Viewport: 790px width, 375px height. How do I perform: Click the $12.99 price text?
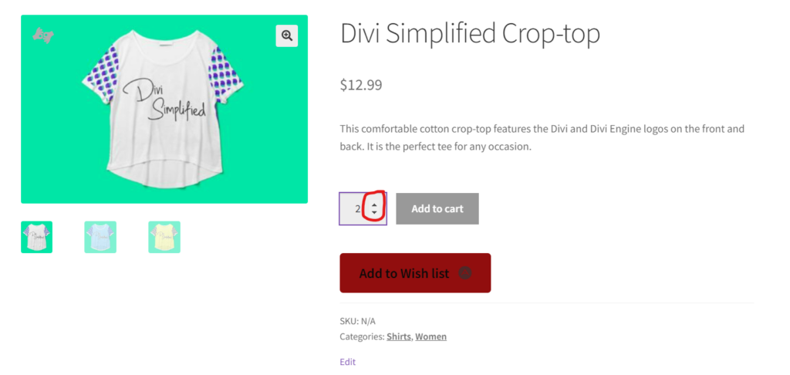click(x=361, y=85)
